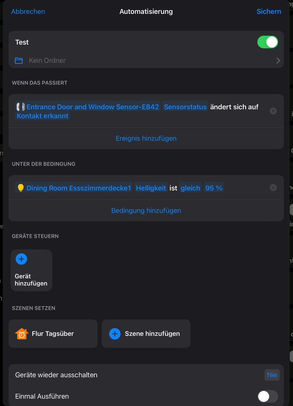Viewport: 293px width, 406px height.
Task: Edit the Test automation name field
Action: [22, 42]
